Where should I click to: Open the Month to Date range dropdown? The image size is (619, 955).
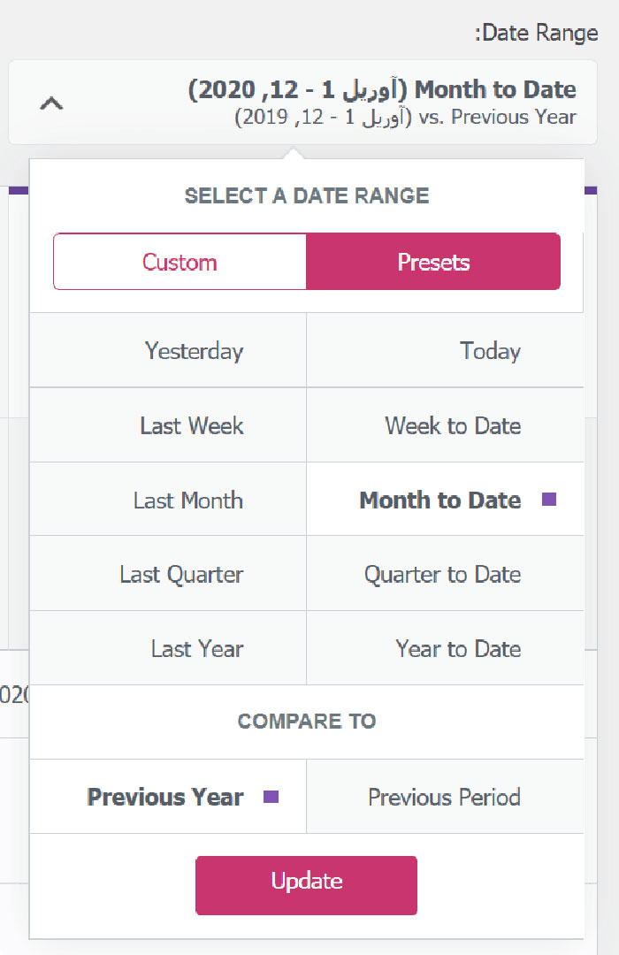pyautogui.click(x=302, y=103)
